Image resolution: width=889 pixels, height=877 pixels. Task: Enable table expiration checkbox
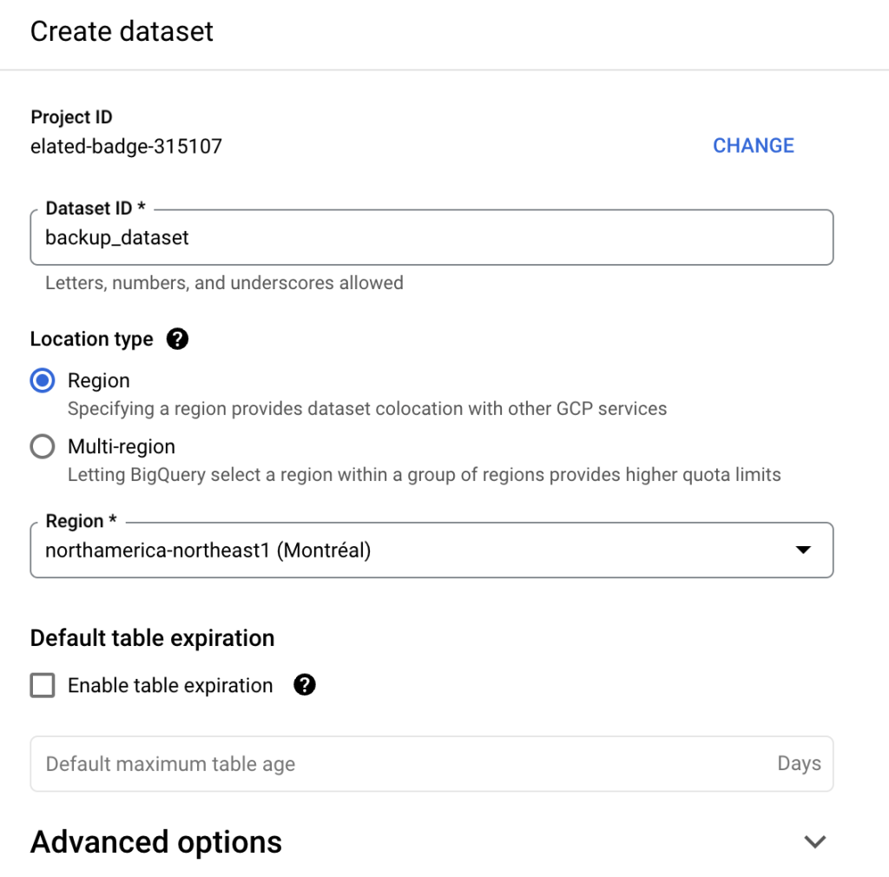coord(43,685)
